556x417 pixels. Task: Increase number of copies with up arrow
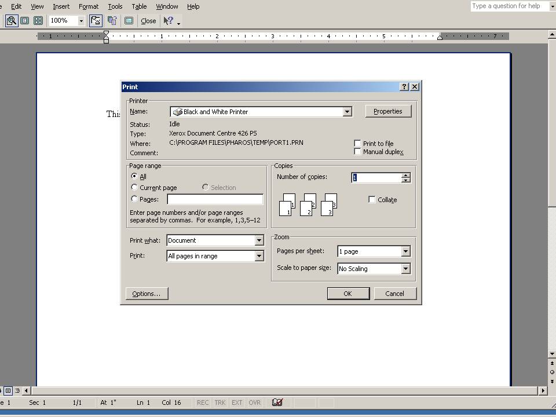pos(406,175)
